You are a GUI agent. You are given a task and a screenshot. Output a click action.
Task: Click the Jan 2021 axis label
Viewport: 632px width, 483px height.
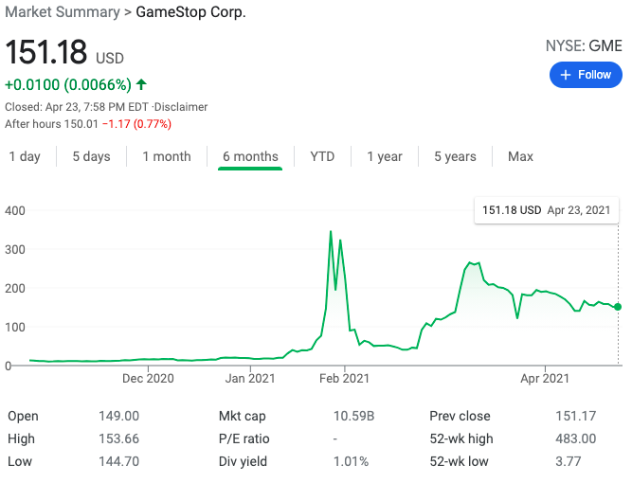[250, 379]
